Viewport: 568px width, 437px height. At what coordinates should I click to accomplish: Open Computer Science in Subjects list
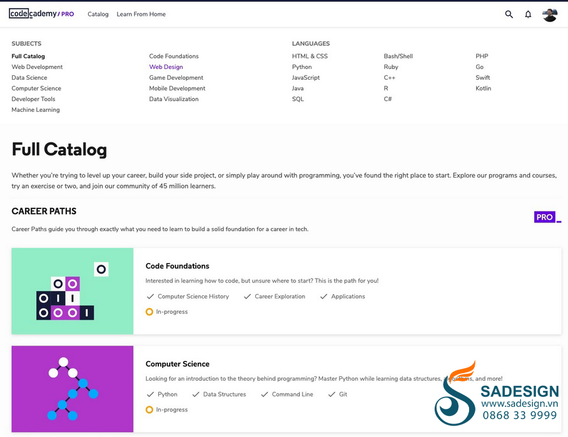pyautogui.click(x=36, y=88)
